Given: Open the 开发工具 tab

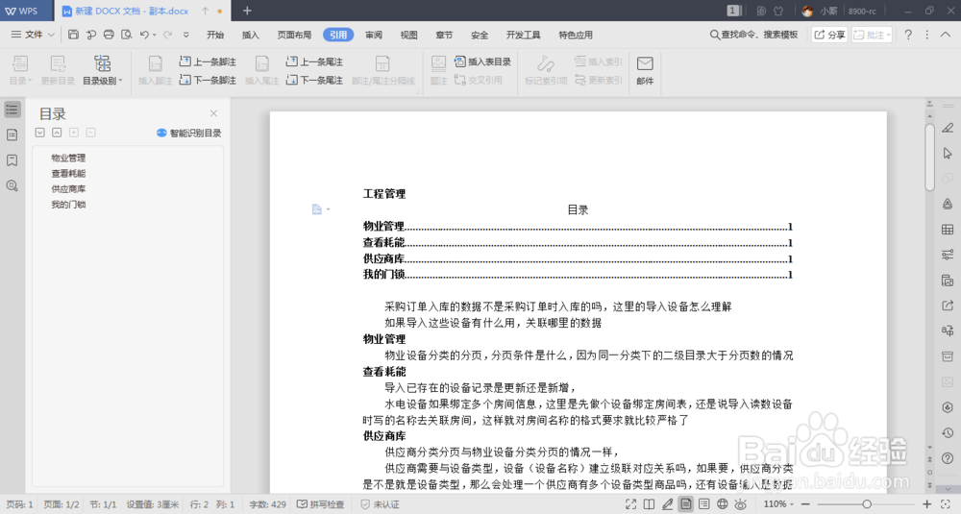Looking at the screenshot, I should tap(523, 35).
